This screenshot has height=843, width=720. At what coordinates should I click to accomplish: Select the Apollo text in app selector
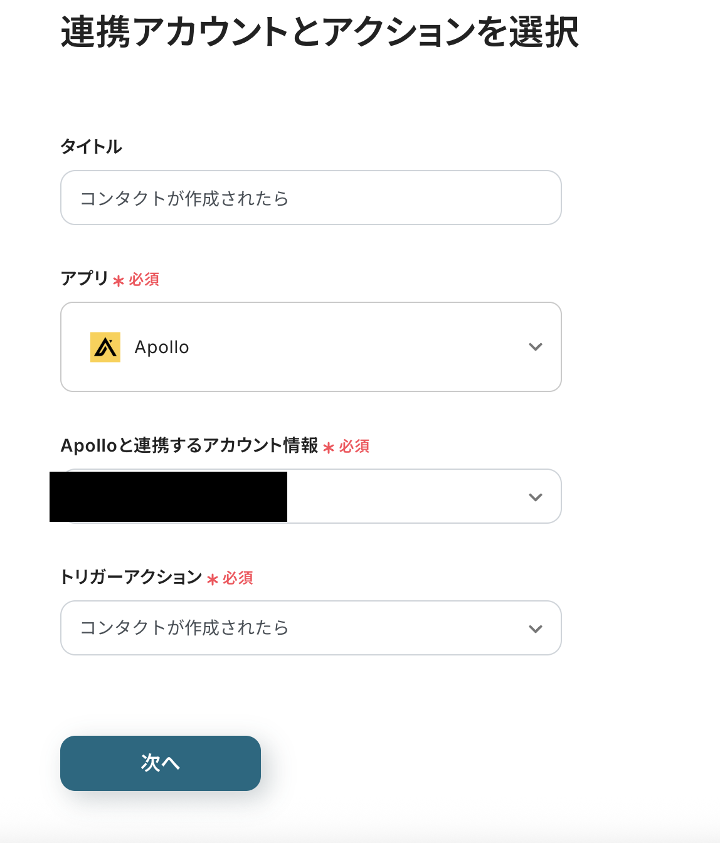(x=162, y=347)
